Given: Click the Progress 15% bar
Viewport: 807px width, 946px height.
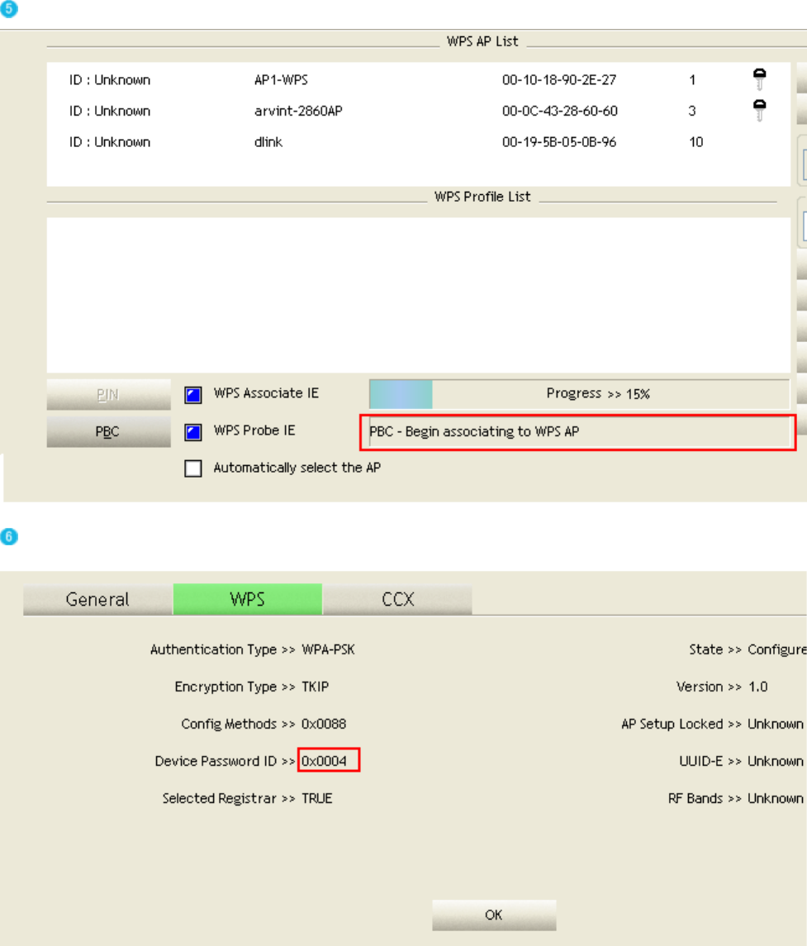Looking at the screenshot, I should tap(579, 394).
